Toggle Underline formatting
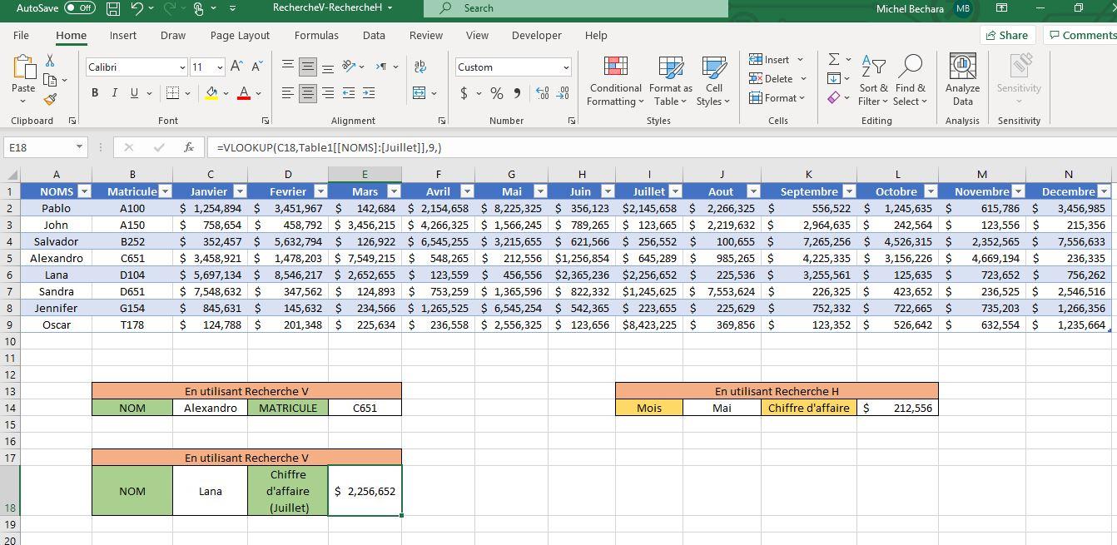The width and height of the screenshot is (1117, 545). [134, 93]
